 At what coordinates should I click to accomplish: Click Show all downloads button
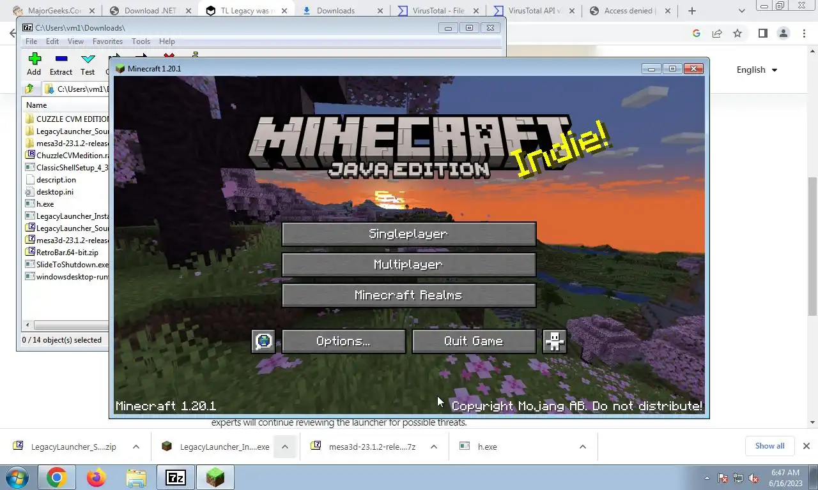point(769,446)
